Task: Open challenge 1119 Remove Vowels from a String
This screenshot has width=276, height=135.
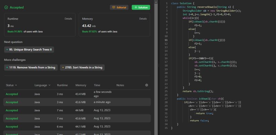Action: [x=31, y=67]
